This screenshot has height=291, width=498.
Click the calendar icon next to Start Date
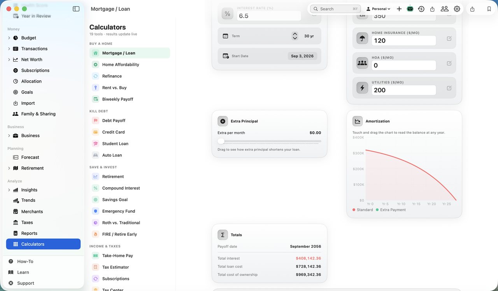pyautogui.click(x=226, y=56)
